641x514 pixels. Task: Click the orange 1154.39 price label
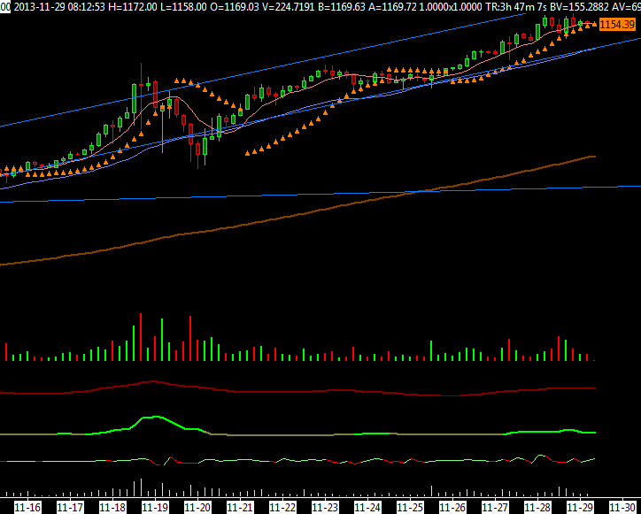(x=617, y=25)
